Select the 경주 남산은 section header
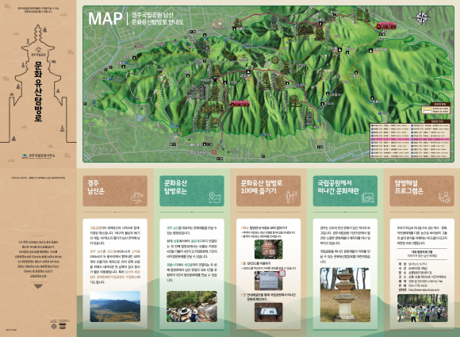The image size is (460, 337). coord(115,191)
